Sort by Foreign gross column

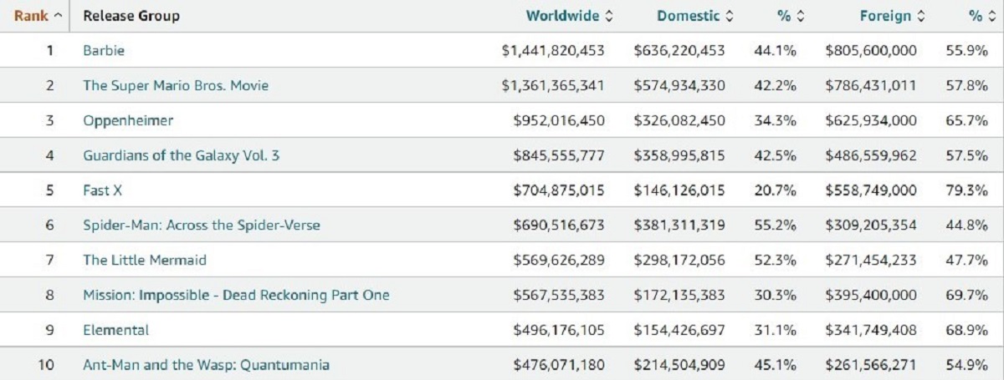pos(892,16)
